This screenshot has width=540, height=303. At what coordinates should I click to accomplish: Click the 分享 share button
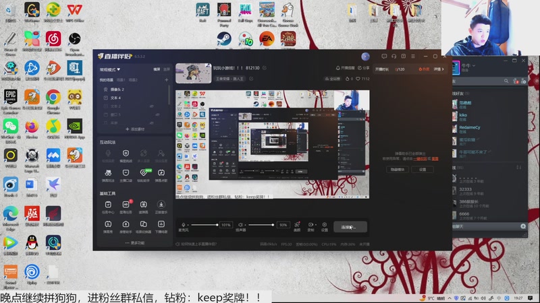point(363,68)
